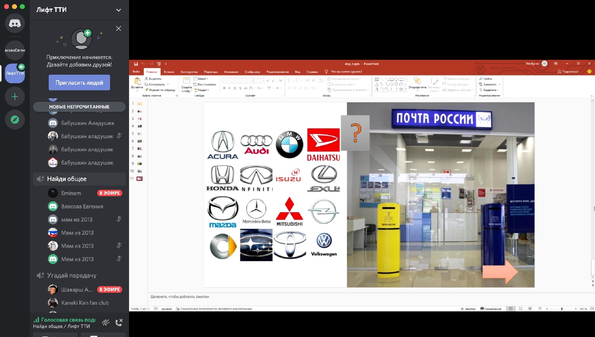This screenshot has height=337, width=595.
Task: Open the Выделить select dropdown
Action: [x=489, y=90]
